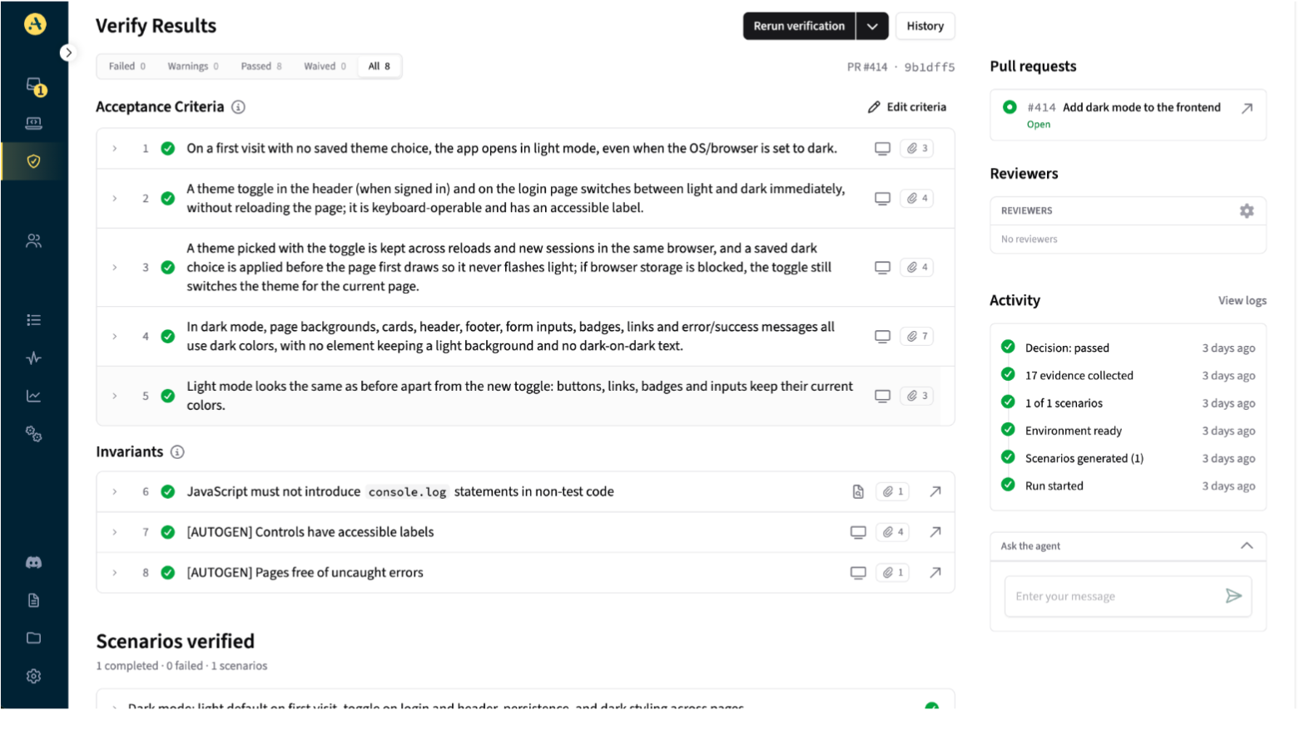Screen dimensions: 1300x730
Task: Expand the sidebar with arrow toggle
Action: (x=68, y=52)
